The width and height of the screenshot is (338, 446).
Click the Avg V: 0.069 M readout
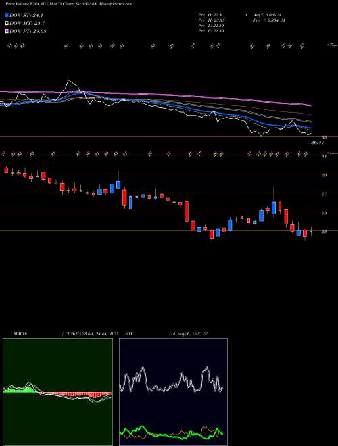tap(266, 14)
